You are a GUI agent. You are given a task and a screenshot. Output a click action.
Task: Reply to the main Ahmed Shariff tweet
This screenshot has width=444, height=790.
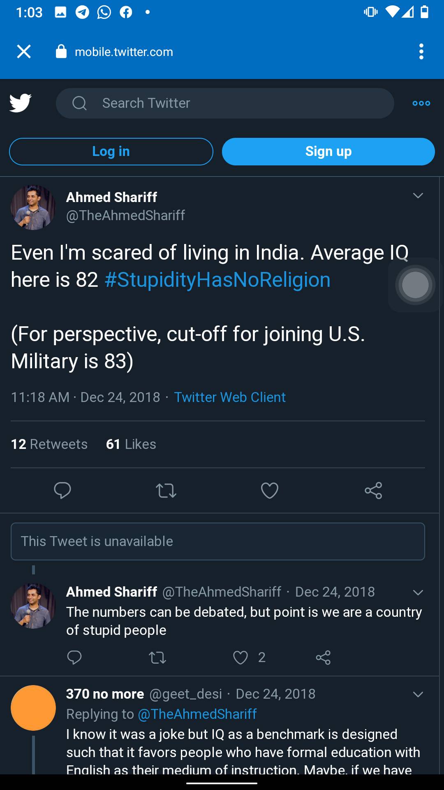pos(62,490)
